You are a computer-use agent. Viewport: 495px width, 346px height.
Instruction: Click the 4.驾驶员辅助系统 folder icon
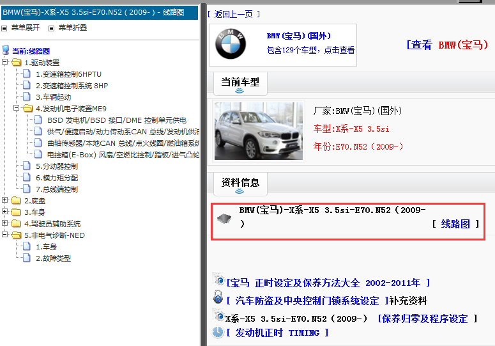pyautogui.click(x=16, y=223)
